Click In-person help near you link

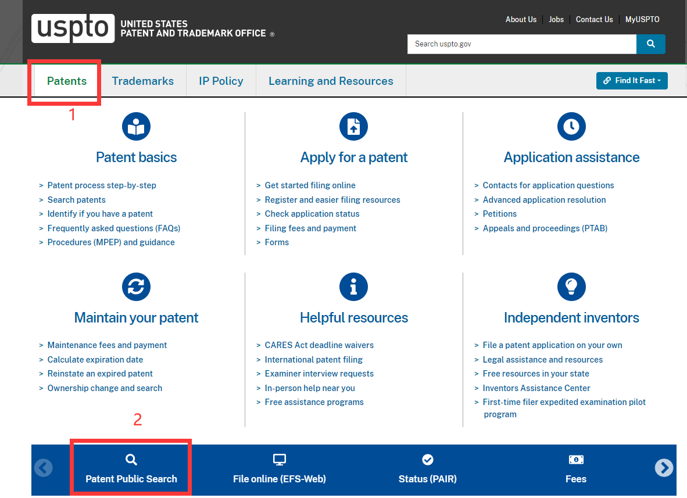coord(310,388)
